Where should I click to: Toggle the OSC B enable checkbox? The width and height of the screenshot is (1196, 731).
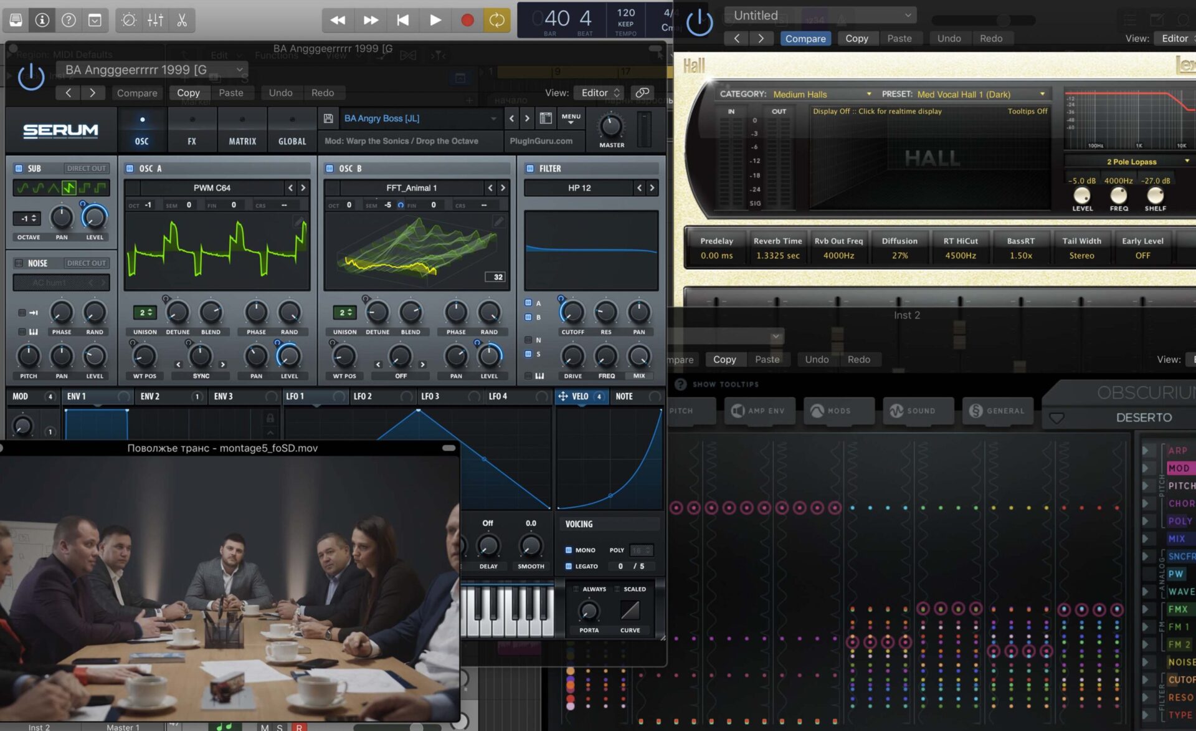click(330, 168)
